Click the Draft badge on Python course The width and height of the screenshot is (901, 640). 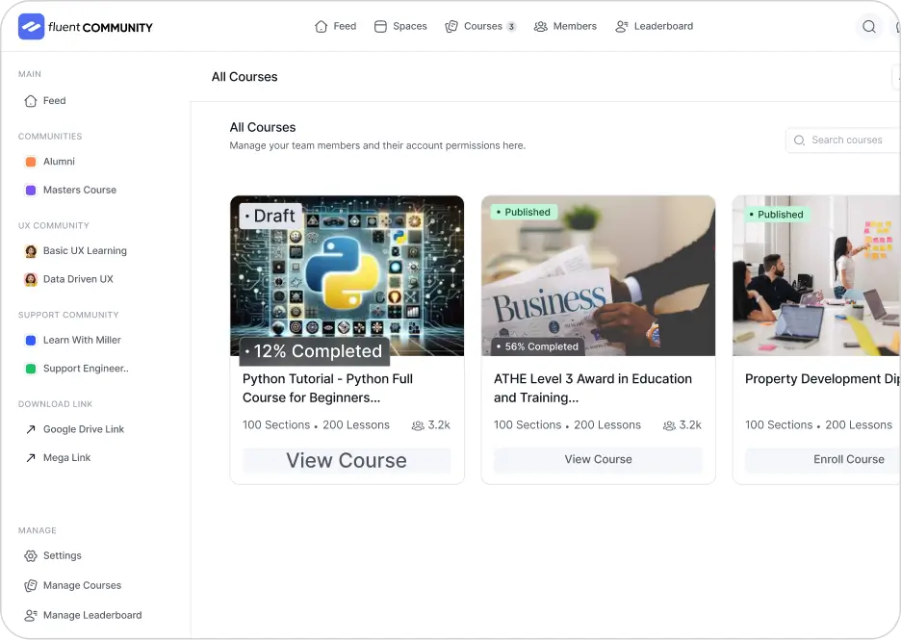270,216
